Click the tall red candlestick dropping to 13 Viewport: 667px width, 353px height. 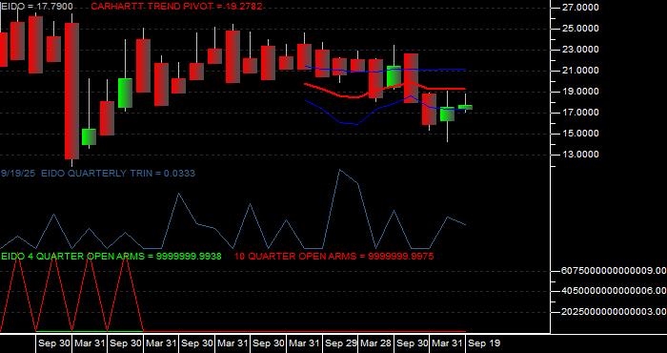tap(71, 92)
